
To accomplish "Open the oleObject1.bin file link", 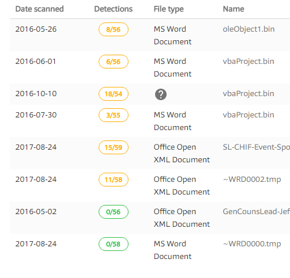I will tap(248, 29).
